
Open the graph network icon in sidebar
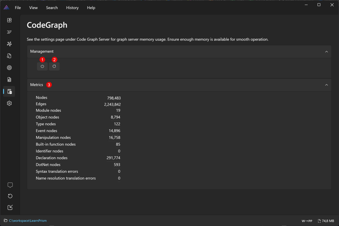pyautogui.click(x=9, y=44)
